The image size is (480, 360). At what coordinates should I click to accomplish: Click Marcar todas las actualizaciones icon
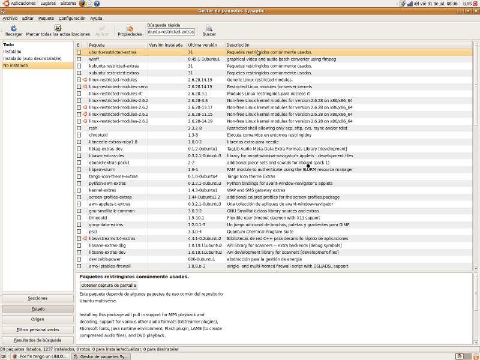58,28
